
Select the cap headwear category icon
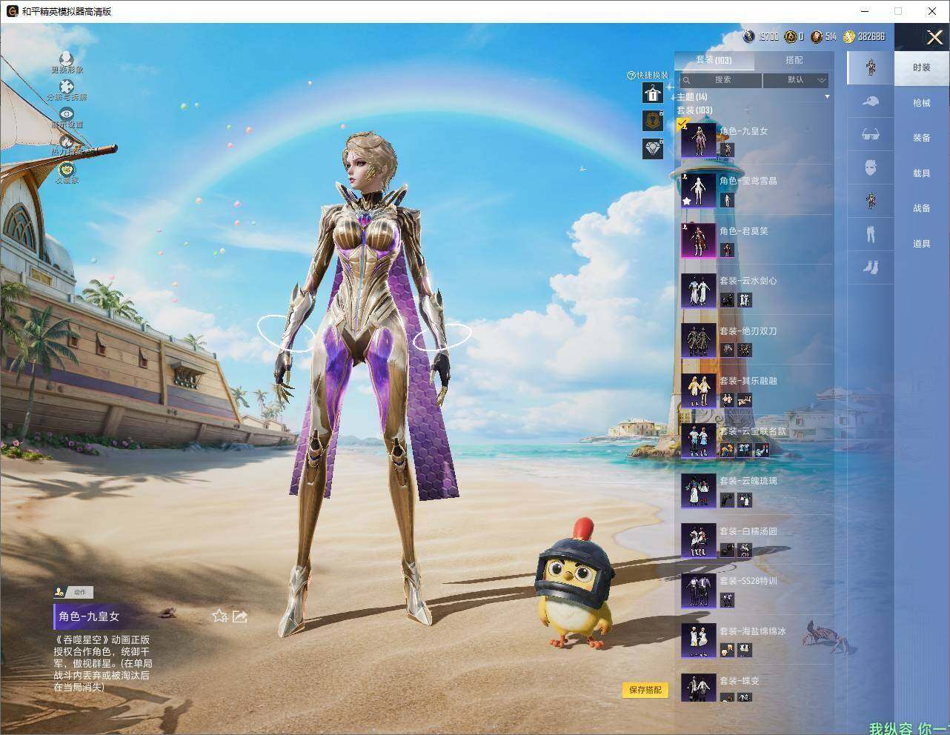click(x=871, y=102)
